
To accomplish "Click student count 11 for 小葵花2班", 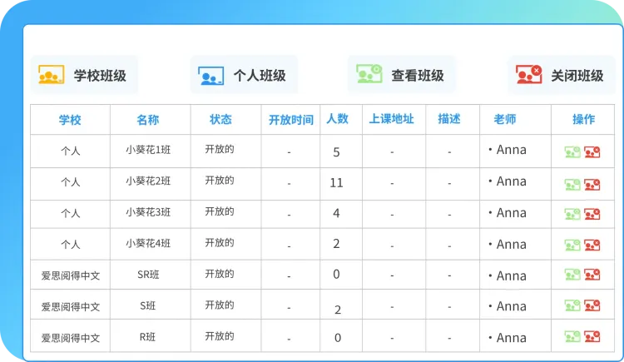I will [336, 183].
